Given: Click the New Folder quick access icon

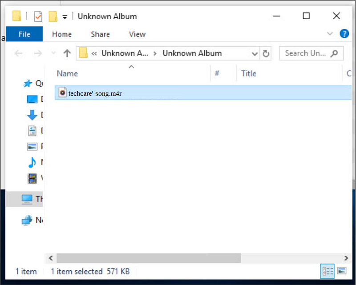Looking at the screenshot, I should click(x=53, y=16).
